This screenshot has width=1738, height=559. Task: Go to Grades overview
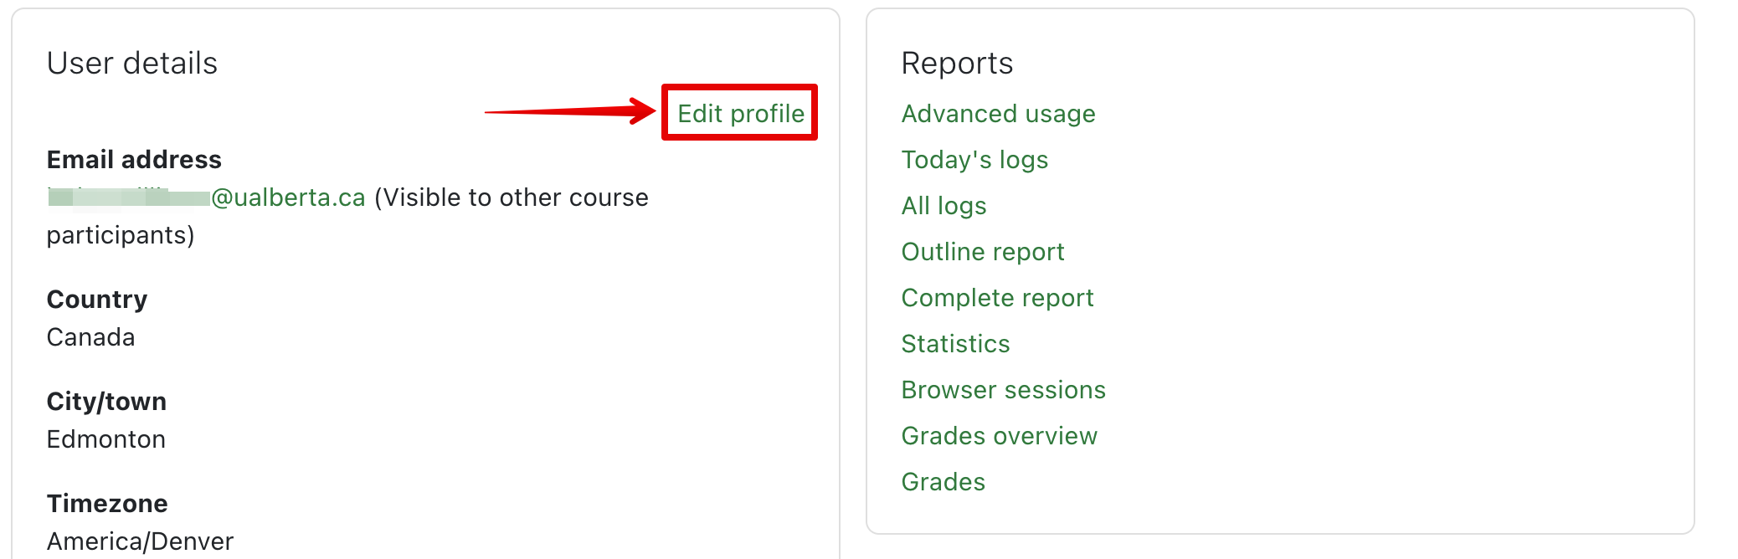[999, 436]
